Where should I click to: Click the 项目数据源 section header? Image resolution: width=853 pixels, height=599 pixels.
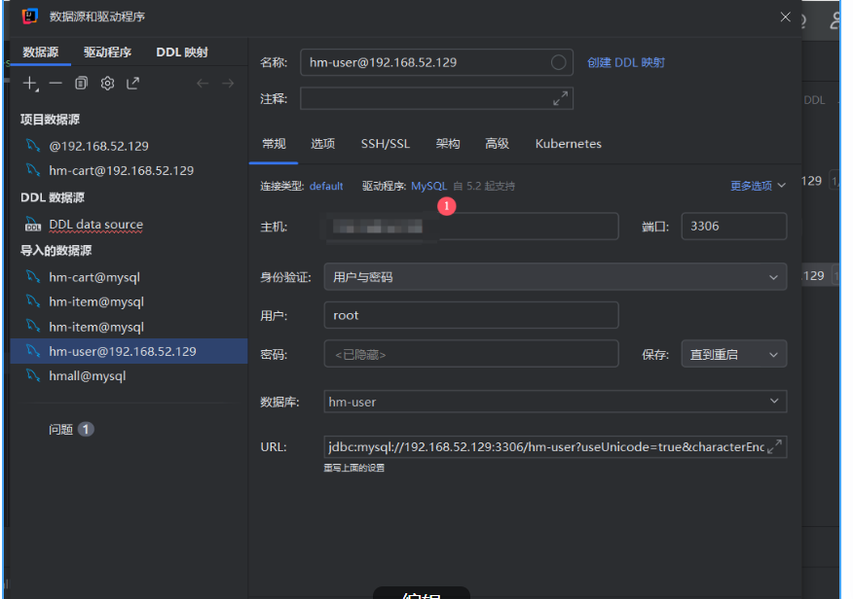(50, 120)
